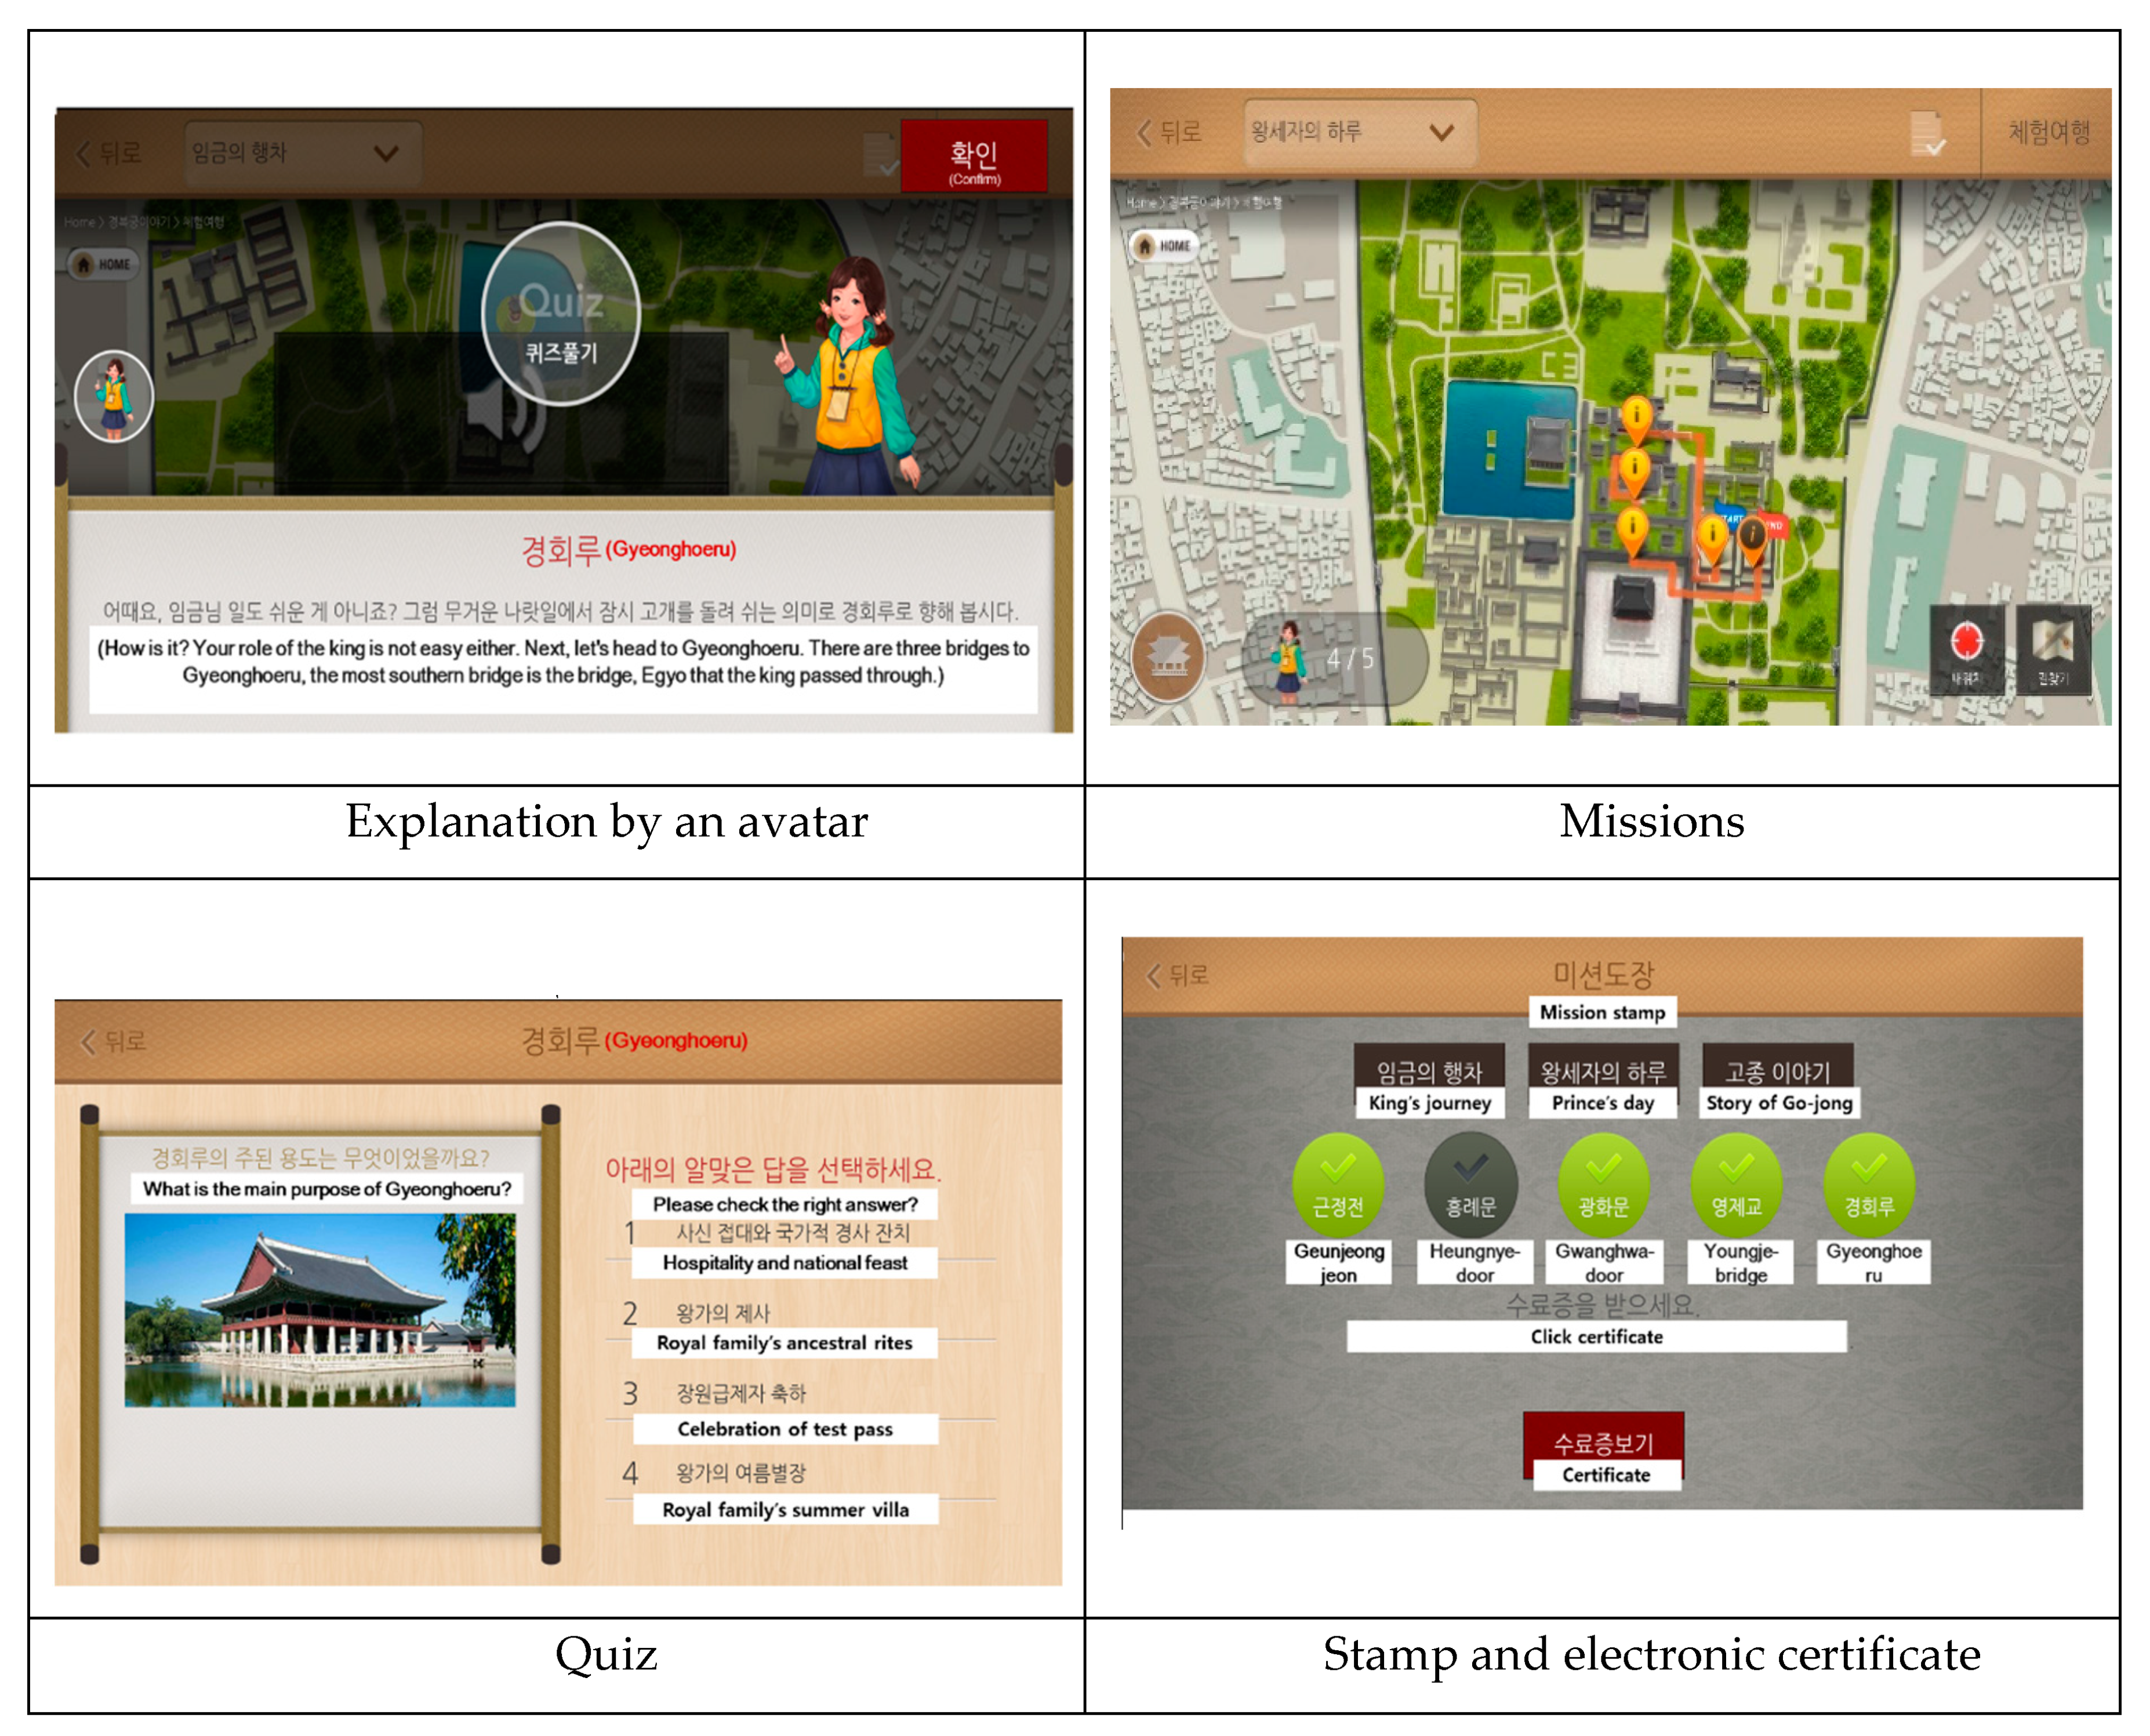Open the map directions icon
The height and width of the screenshot is (1736, 2150).
click(x=2051, y=646)
